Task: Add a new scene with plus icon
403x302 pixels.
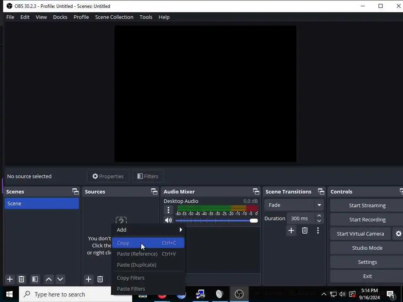Action: (x=10, y=279)
